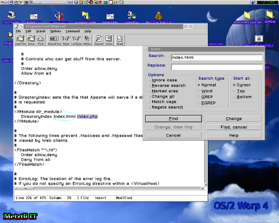Click the Undo toolbar icon

109,40
